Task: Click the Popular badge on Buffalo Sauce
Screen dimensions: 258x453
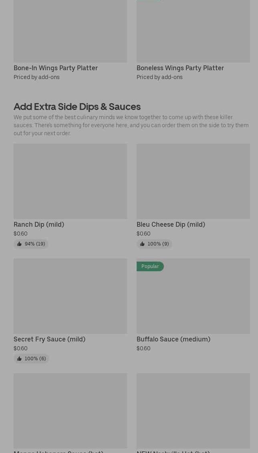Action: 150,266
